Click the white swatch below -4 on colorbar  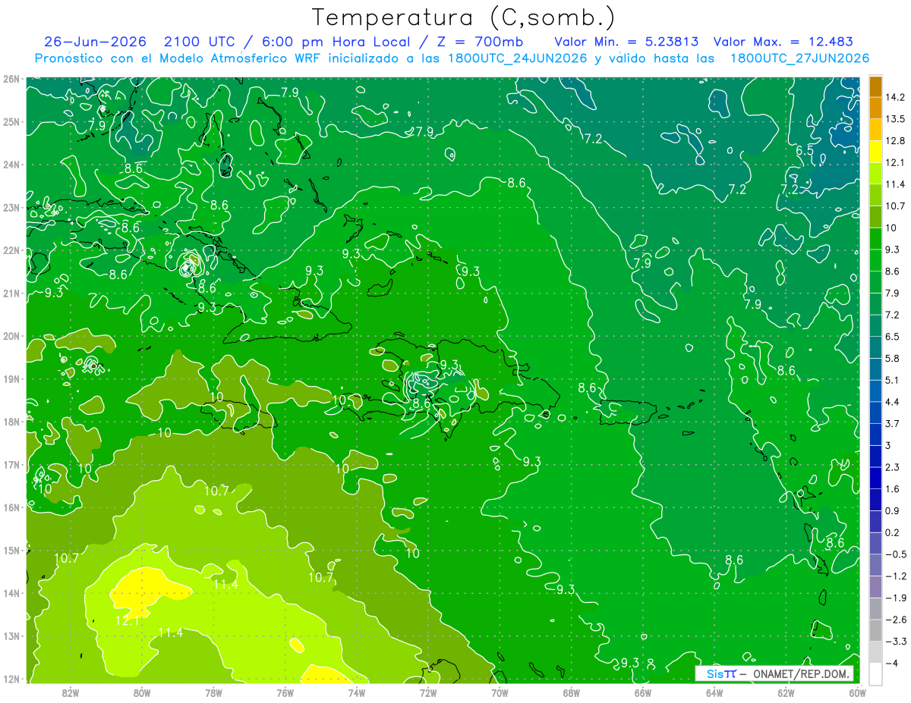point(875,673)
